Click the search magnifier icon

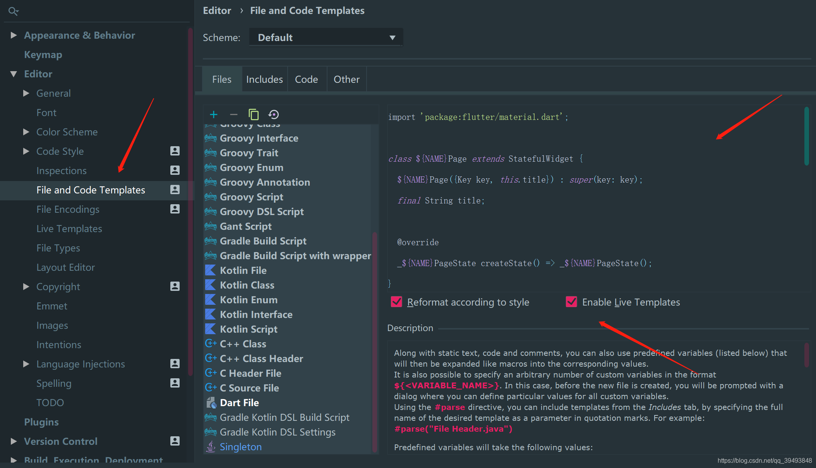pos(13,11)
